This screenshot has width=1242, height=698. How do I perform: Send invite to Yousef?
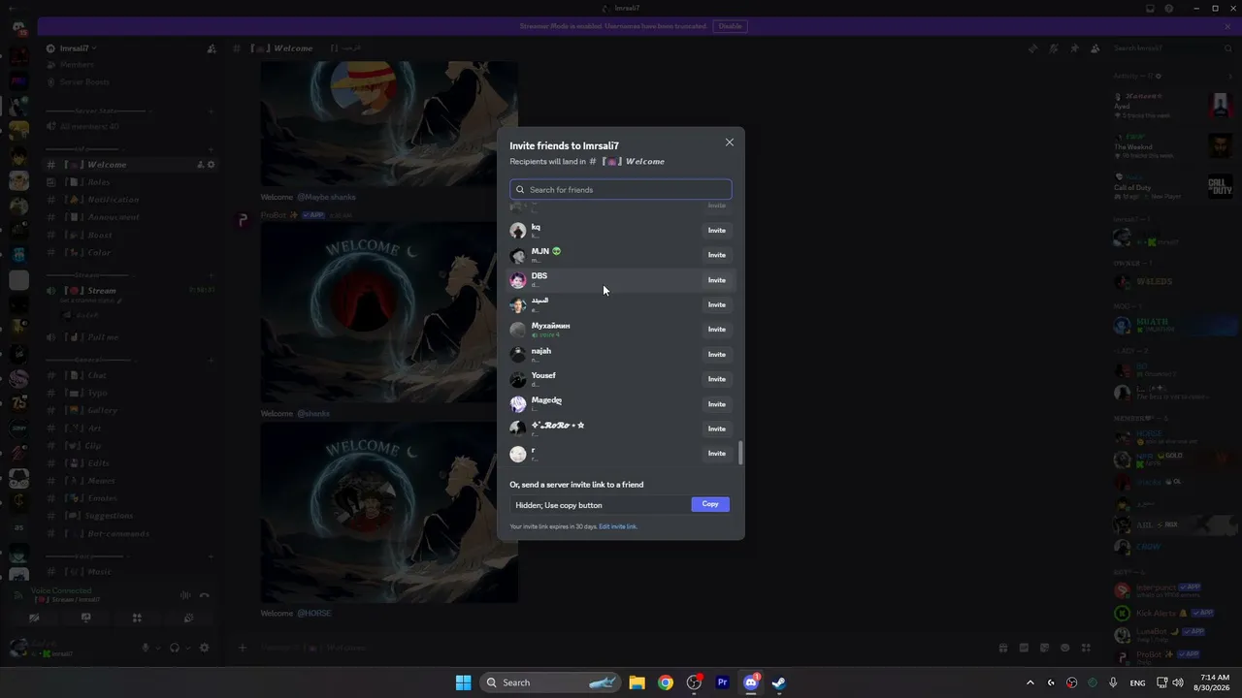(x=716, y=379)
